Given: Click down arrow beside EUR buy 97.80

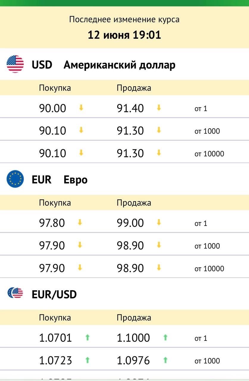Looking at the screenshot, I should 80,222.
